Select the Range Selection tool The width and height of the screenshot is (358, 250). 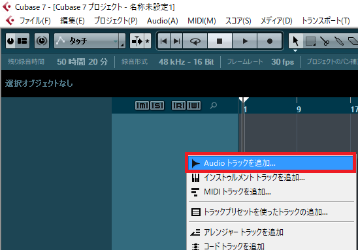[x=310, y=41]
